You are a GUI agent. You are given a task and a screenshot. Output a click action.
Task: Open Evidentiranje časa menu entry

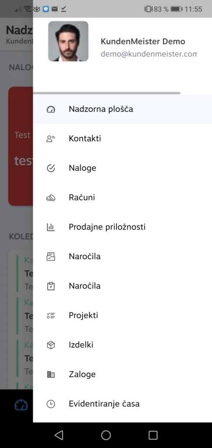tap(122, 404)
